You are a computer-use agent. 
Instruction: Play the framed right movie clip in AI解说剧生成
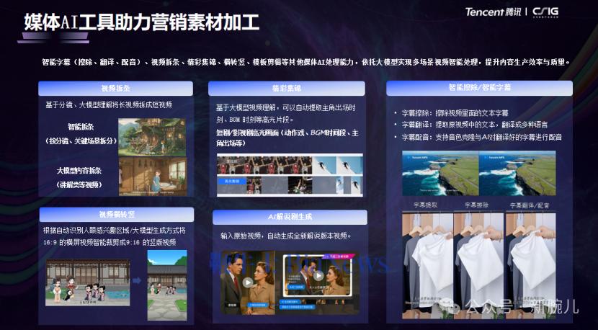pyautogui.click(x=318, y=276)
